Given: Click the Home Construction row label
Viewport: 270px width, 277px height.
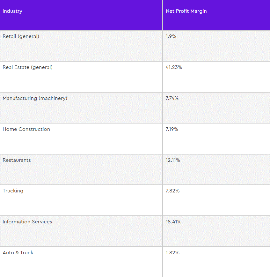Looking at the screenshot, I should [x=26, y=129].
